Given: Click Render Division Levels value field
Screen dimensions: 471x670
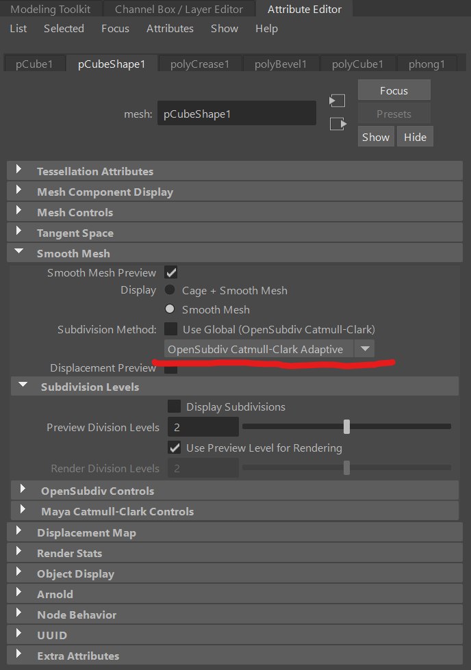Looking at the screenshot, I should pos(203,468).
